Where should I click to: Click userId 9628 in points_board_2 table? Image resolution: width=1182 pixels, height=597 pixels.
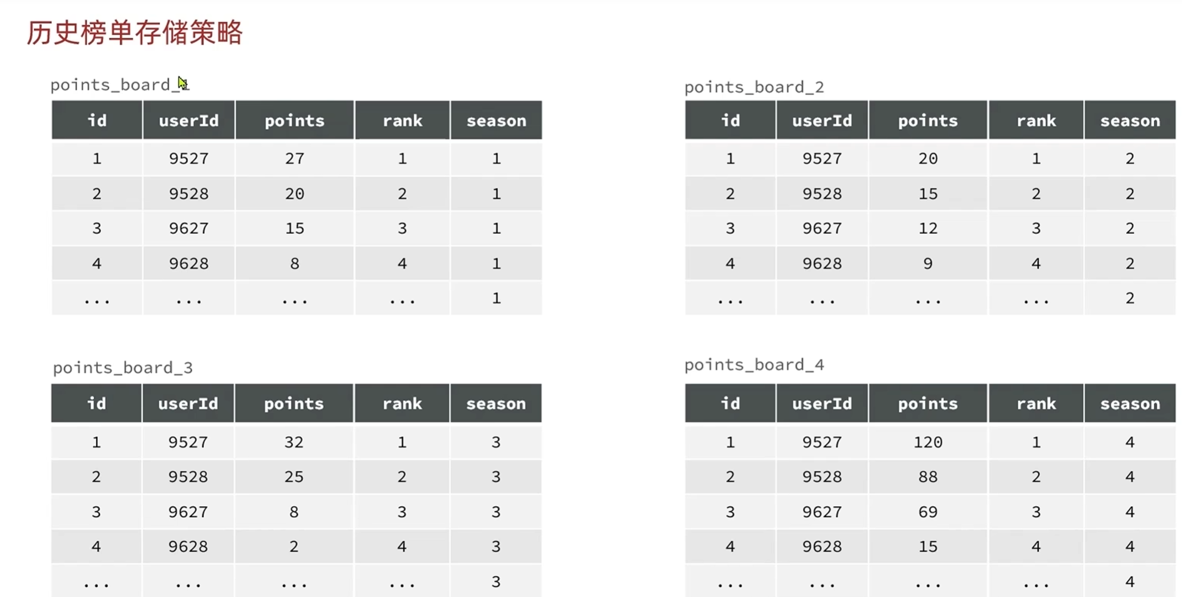coord(822,264)
